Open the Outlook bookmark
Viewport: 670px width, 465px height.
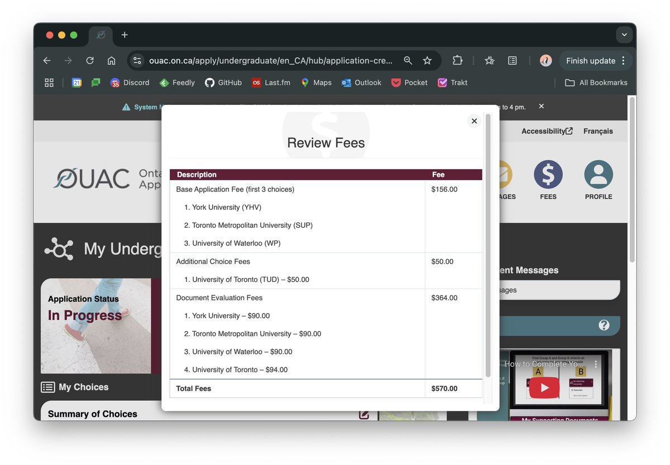(361, 83)
